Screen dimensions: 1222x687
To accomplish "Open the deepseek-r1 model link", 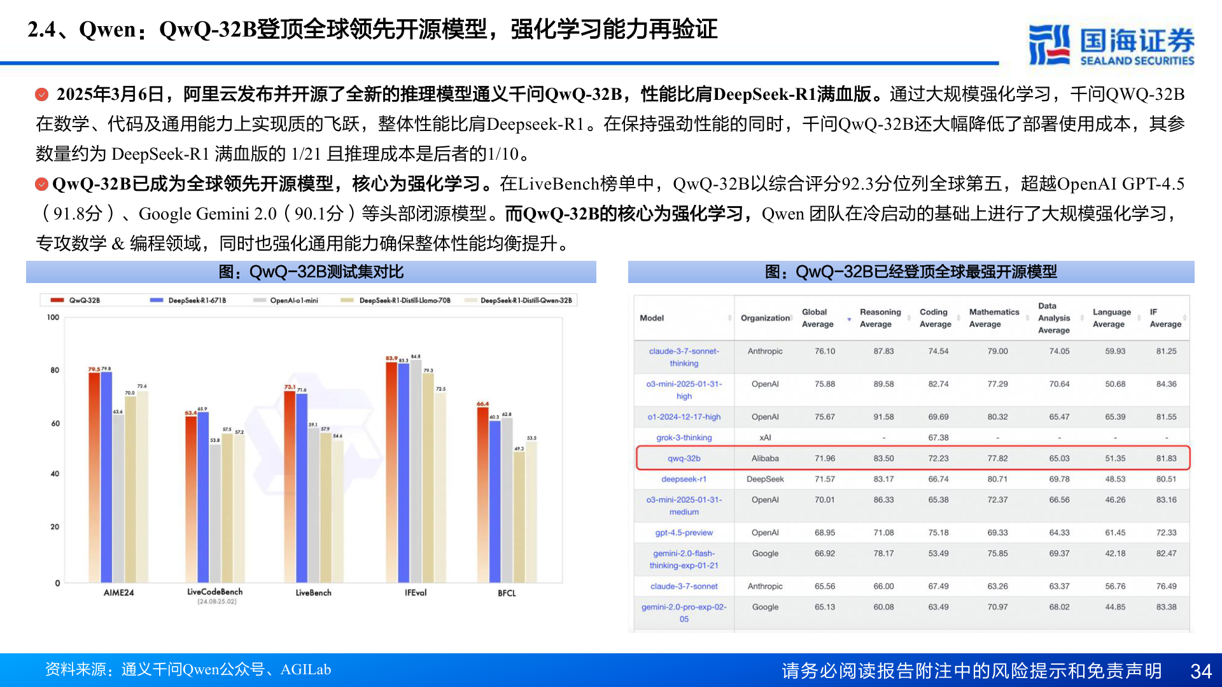I will coord(684,480).
